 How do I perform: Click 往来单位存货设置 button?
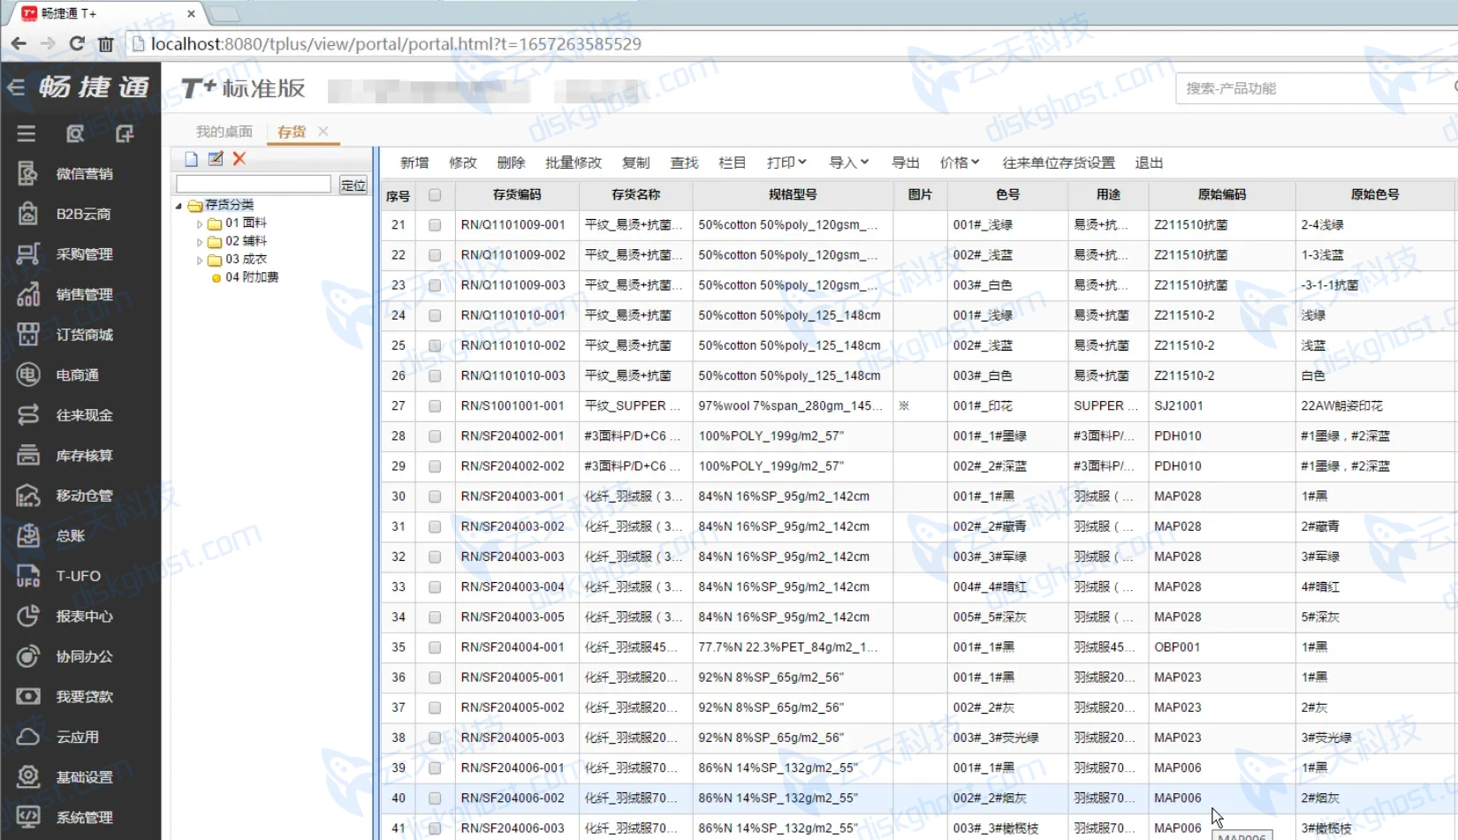pos(1059,163)
